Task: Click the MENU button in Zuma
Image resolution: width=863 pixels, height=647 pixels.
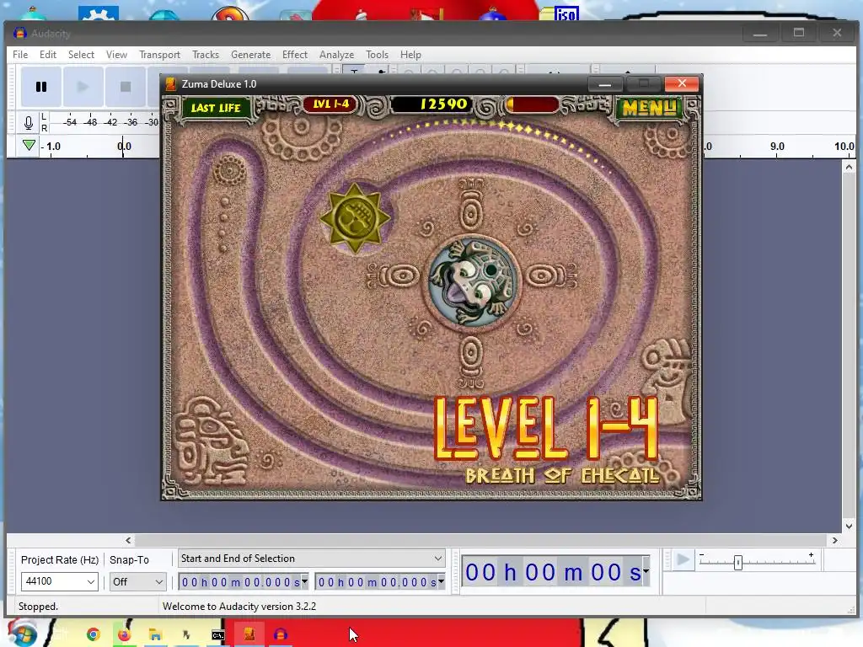Action: click(649, 109)
